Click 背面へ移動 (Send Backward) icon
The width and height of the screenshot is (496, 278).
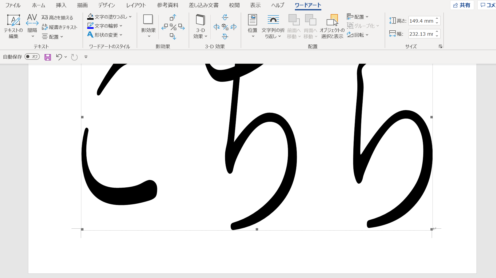[310, 20]
